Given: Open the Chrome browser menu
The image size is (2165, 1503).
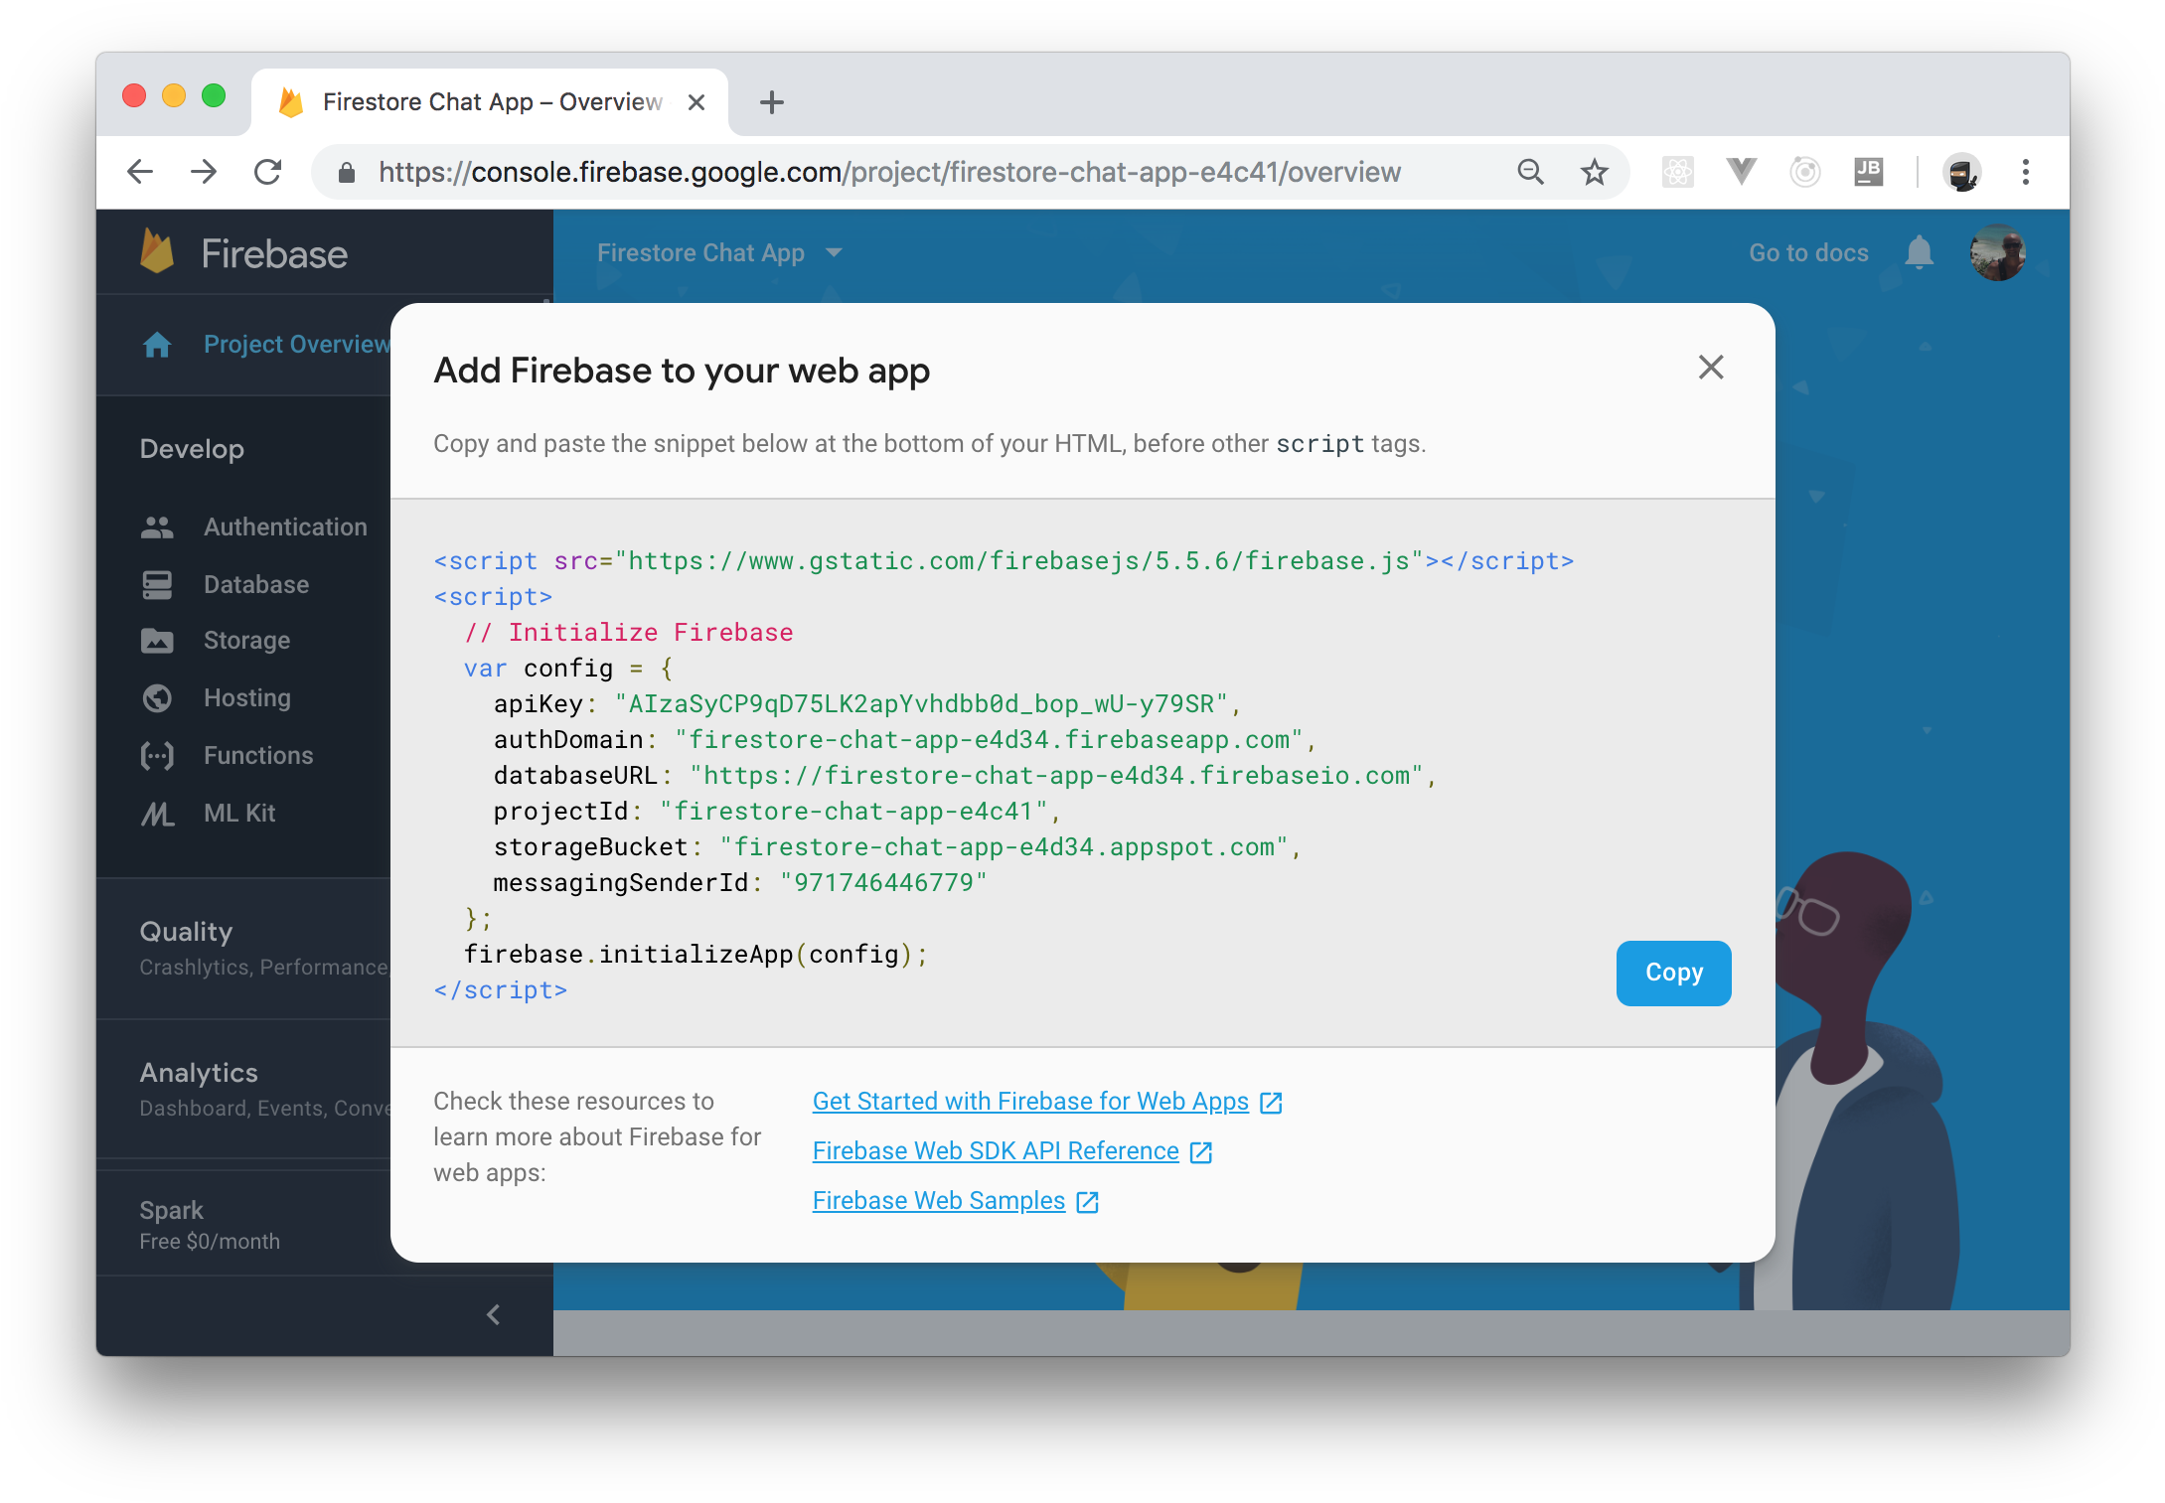Looking at the screenshot, I should 2025,171.
